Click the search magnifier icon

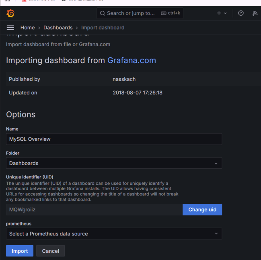103,13
